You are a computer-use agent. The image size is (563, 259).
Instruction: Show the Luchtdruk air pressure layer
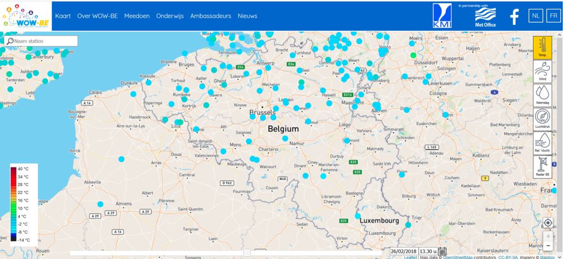[x=542, y=119]
